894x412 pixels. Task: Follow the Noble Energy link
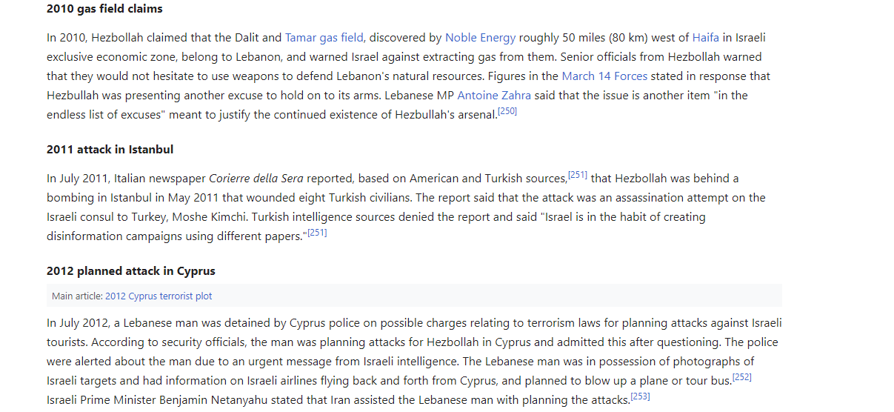pyautogui.click(x=480, y=37)
